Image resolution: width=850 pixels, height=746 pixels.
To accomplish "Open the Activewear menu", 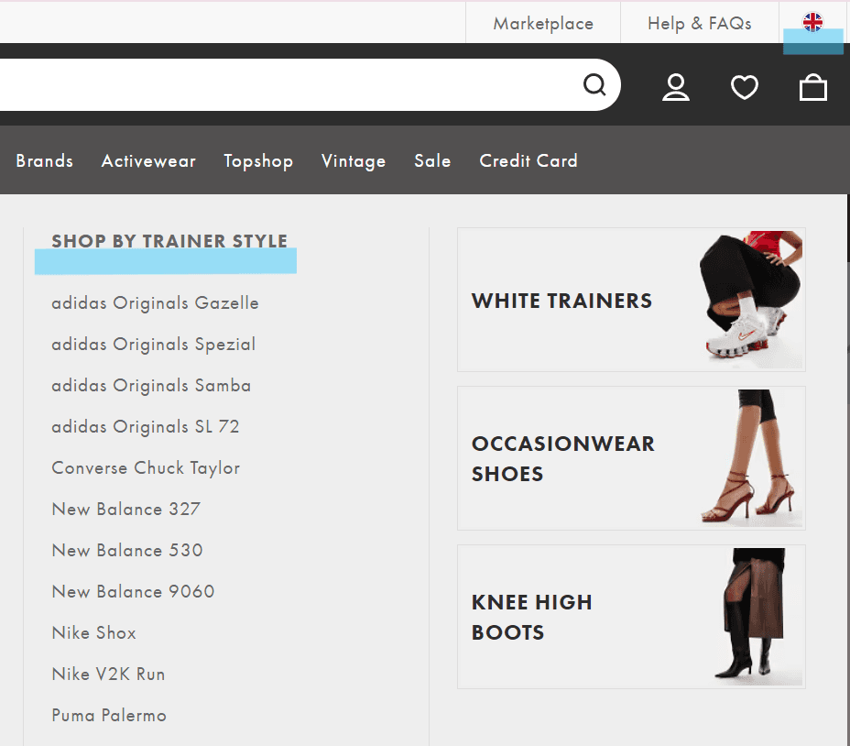I will 148,160.
